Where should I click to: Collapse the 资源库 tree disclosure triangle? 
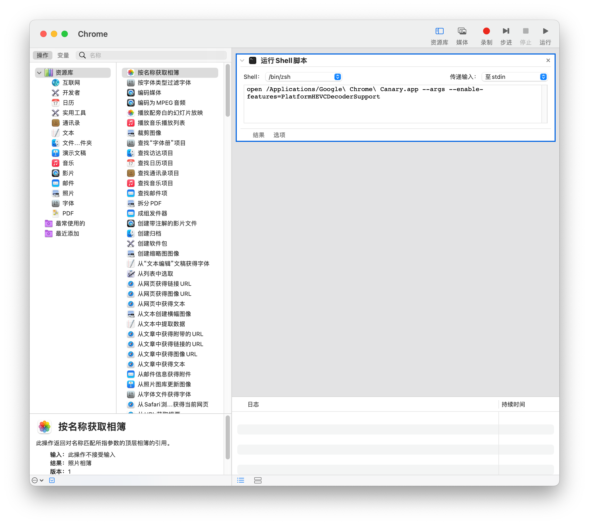click(39, 73)
